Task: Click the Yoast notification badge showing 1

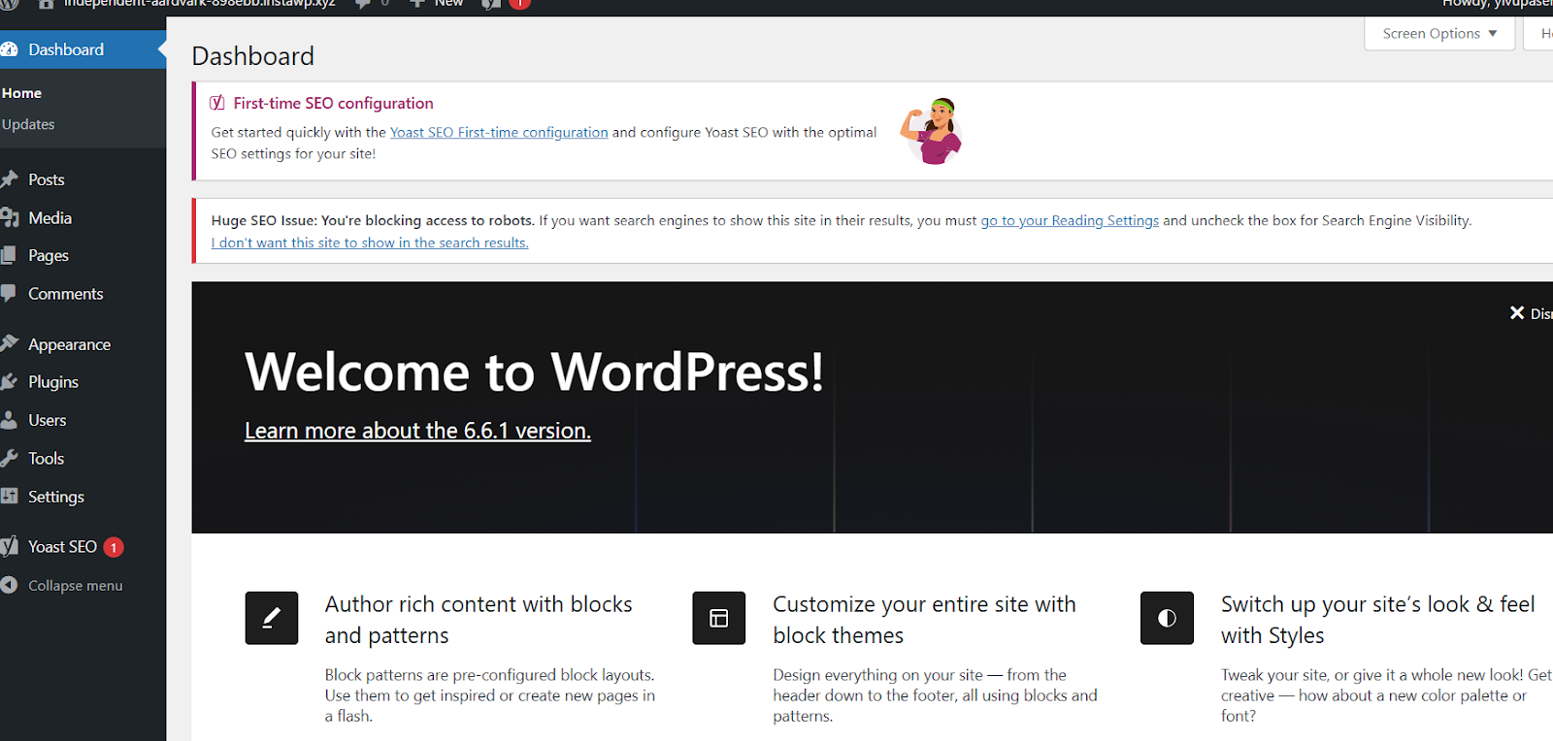Action: point(114,547)
